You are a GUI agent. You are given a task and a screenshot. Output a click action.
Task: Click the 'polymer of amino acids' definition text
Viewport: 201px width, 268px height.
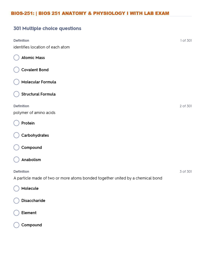coord(34,113)
